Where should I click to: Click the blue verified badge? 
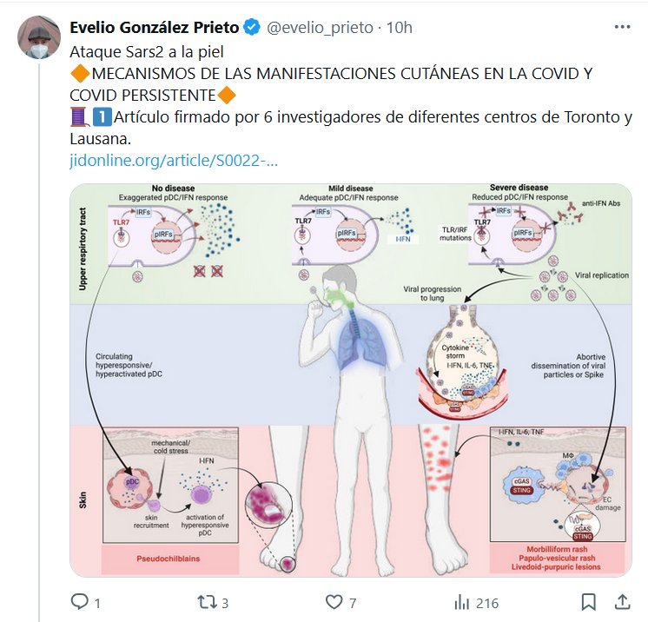252,27
